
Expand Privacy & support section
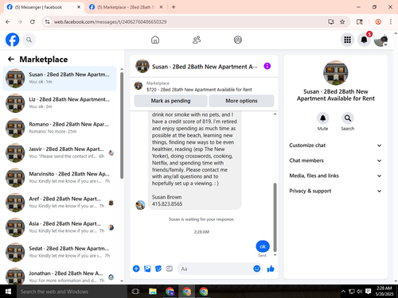click(335, 191)
